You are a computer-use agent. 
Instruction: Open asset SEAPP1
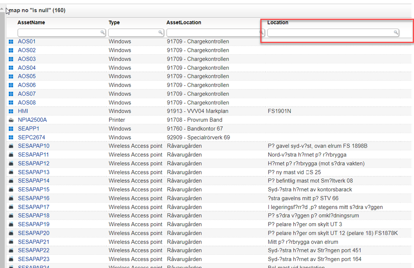28,129
